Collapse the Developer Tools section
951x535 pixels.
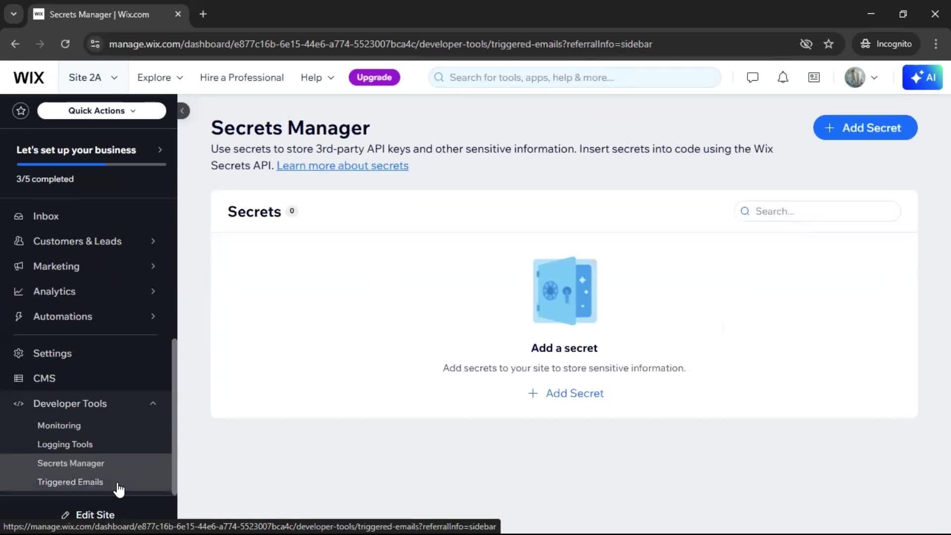pos(153,404)
